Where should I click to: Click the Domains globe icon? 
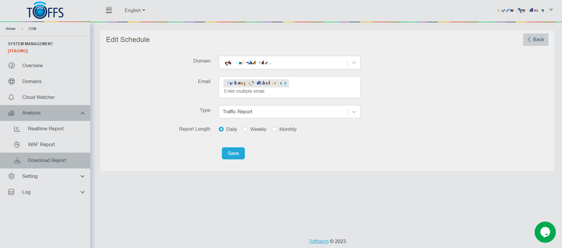[x=11, y=81]
